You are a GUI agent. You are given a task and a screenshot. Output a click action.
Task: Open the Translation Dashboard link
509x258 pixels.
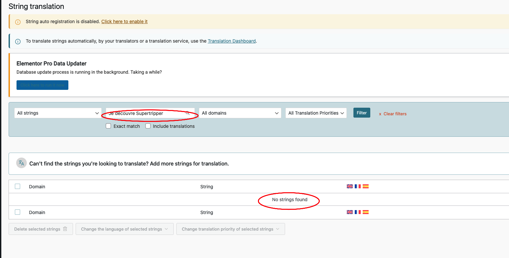pos(232,41)
